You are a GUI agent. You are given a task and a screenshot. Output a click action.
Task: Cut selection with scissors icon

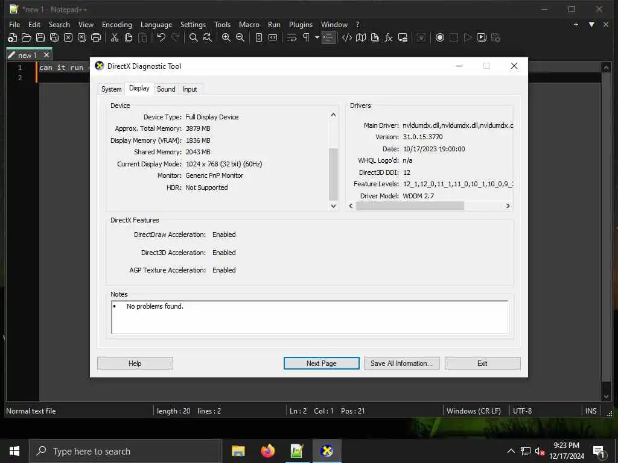[x=114, y=38]
